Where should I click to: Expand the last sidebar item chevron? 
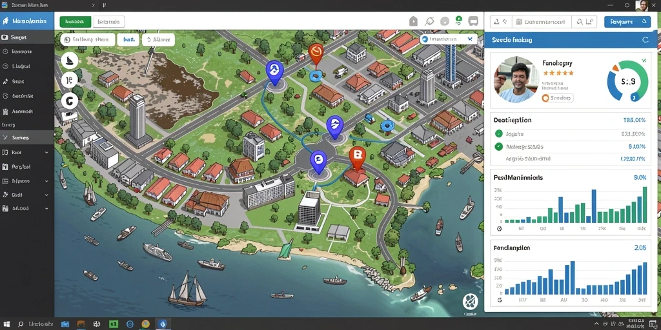coord(46,208)
